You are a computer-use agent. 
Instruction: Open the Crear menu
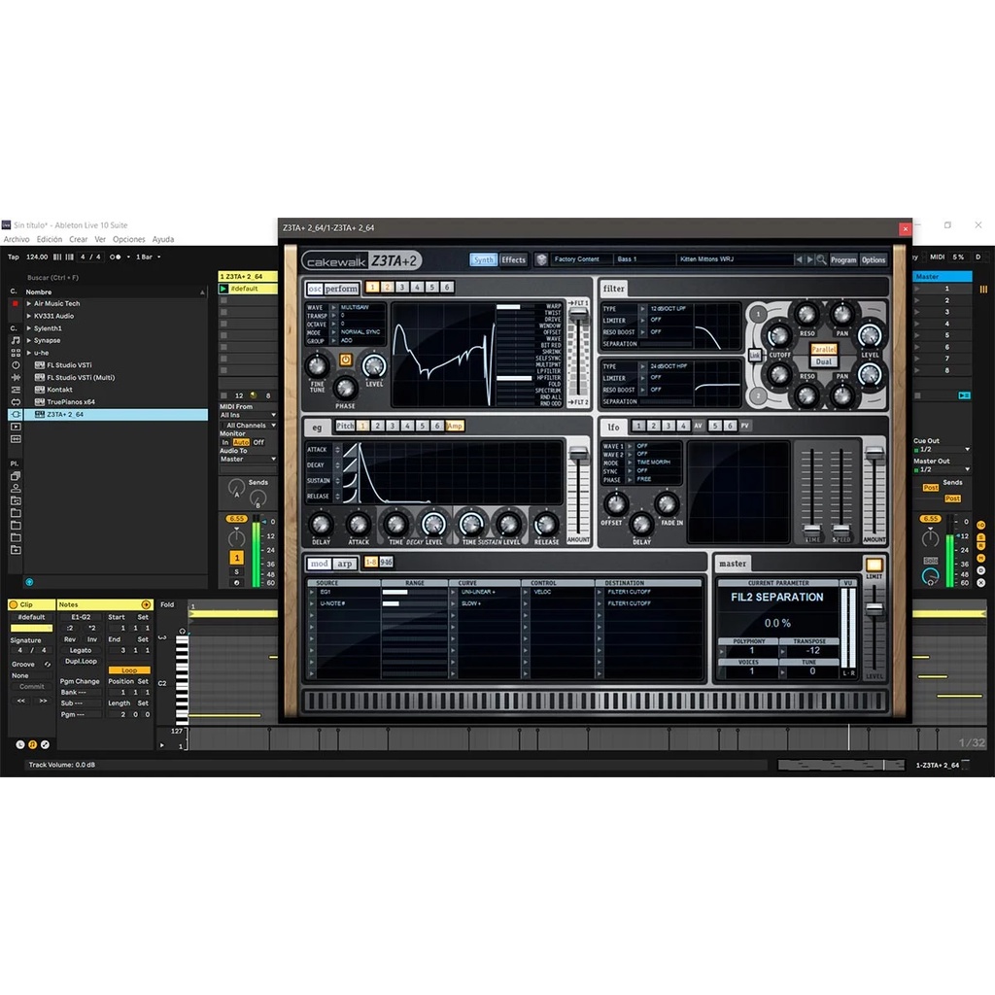pyautogui.click(x=79, y=239)
